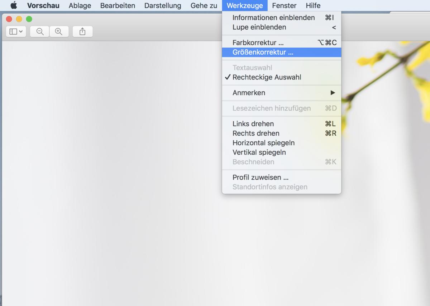
Task: Click the green fullscreen window button
Action: (29, 19)
